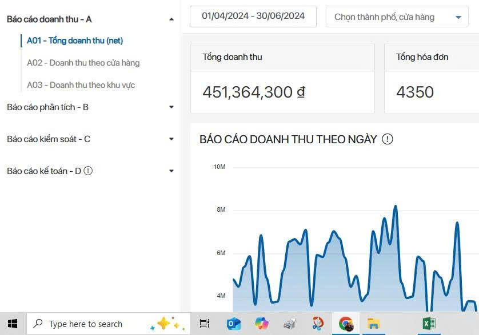Image resolution: width=479 pixels, height=335 pixels.
Task: Collapse the Báo cáo doanh thu - A section
Action: [171, 19]
